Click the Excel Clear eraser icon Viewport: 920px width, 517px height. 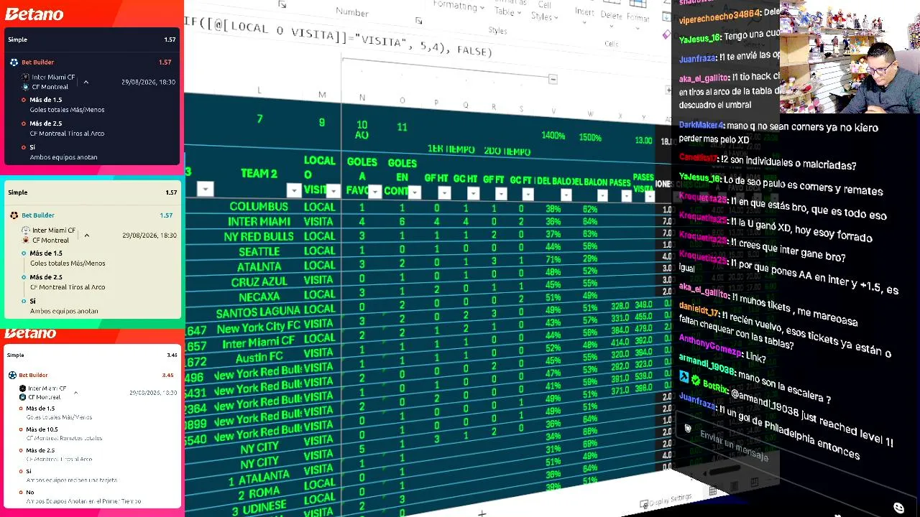666,34
